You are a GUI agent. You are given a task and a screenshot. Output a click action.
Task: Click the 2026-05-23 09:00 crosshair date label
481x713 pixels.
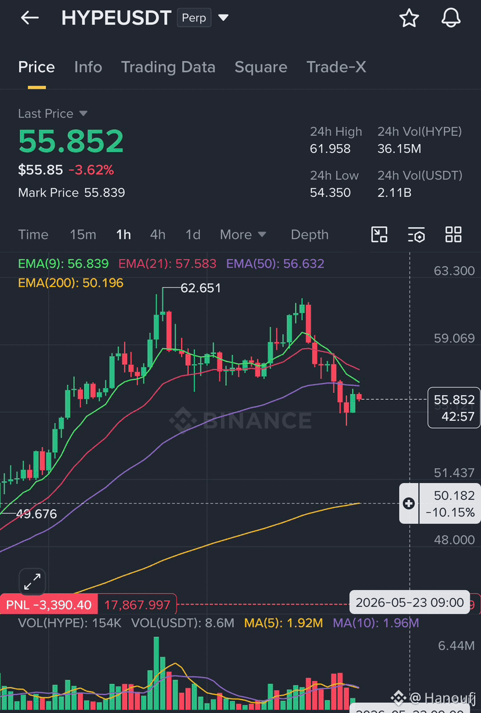410,603
